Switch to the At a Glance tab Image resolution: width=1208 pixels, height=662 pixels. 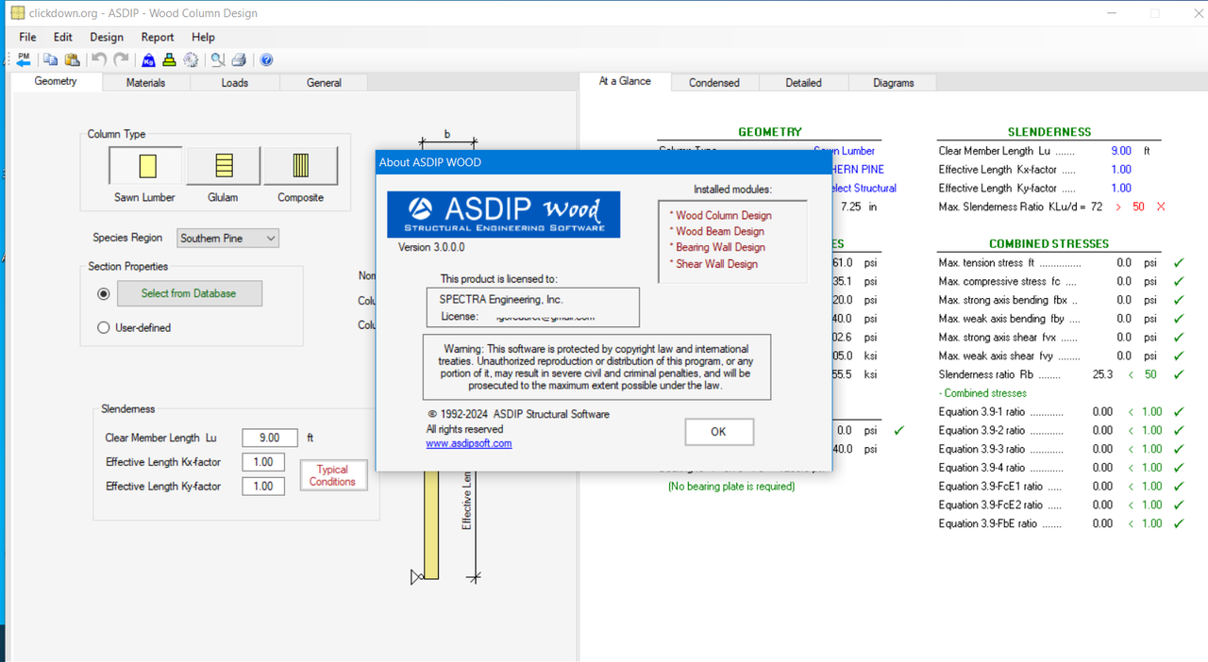coord(625,81)
